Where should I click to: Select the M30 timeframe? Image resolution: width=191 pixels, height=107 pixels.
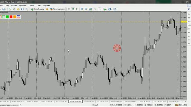pyautogui.click(x=189, y=25)
